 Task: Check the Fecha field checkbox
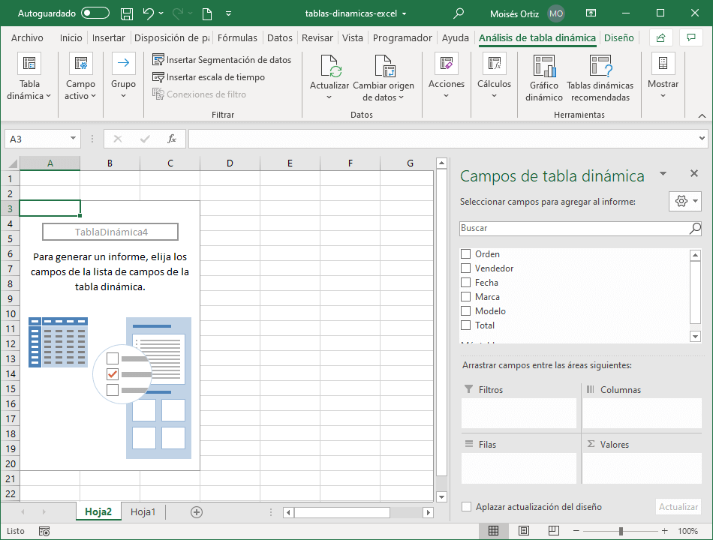[x=465, y=282]
